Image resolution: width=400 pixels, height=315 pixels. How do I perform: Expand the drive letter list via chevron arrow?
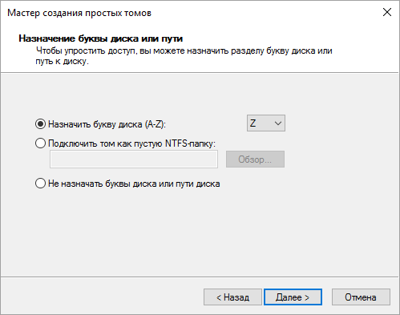(x=278, y=123)
